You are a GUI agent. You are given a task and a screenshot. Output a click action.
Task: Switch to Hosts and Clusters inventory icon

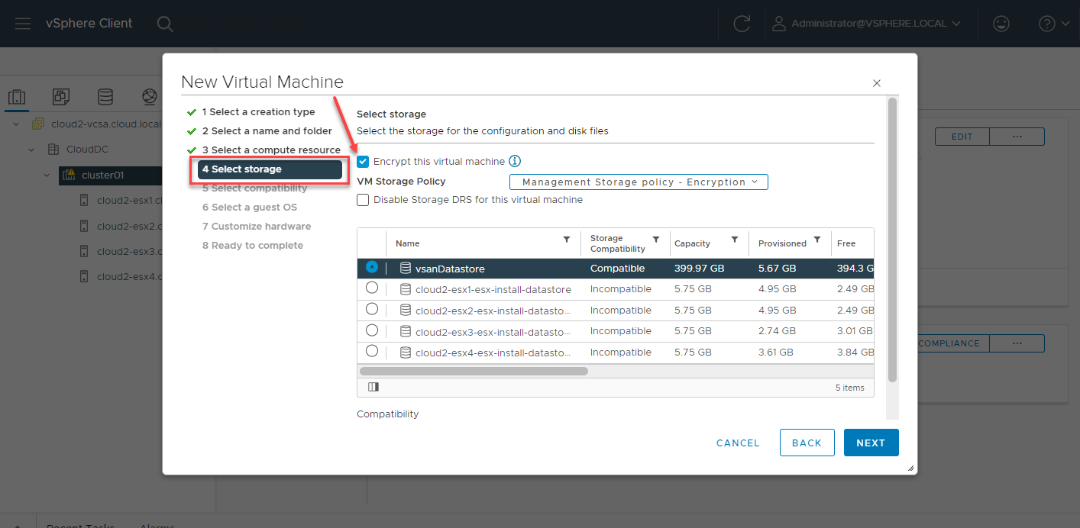tap(16, 97)
